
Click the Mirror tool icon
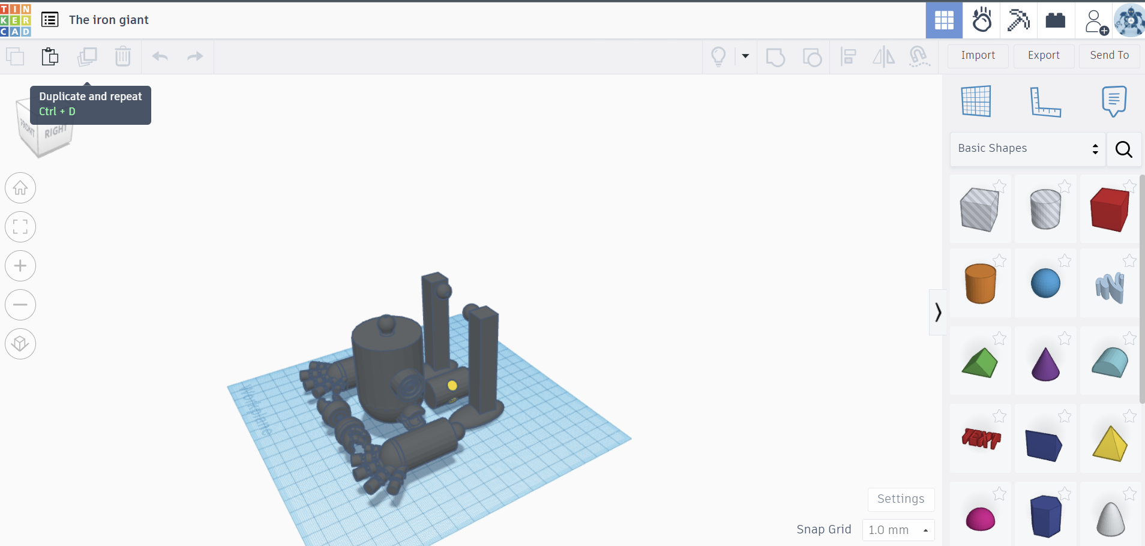click(883, 57)
